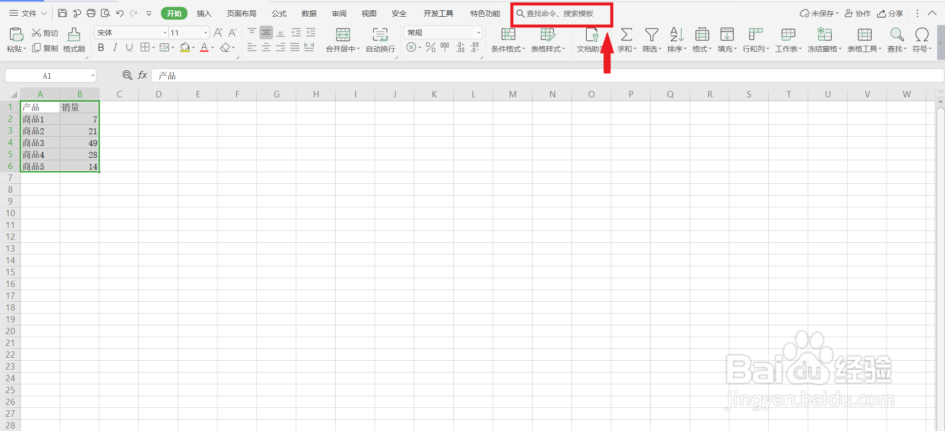
Task: Click cell containing 商品3
Action: coord(40,143)
